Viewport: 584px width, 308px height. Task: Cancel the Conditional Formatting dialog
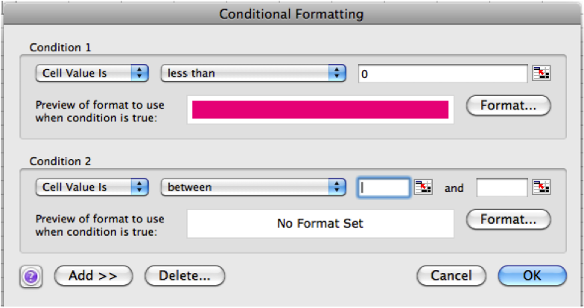pos(451,275)
